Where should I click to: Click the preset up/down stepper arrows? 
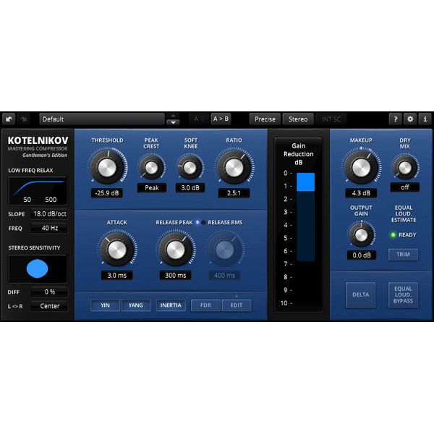tap(173, 119)
